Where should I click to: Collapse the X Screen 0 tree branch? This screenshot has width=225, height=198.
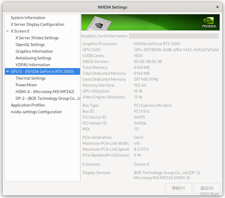pyautogui.click(x=8, y=31)
